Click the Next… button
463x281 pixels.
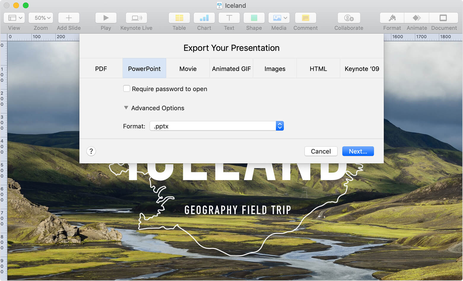coord(358,151)
